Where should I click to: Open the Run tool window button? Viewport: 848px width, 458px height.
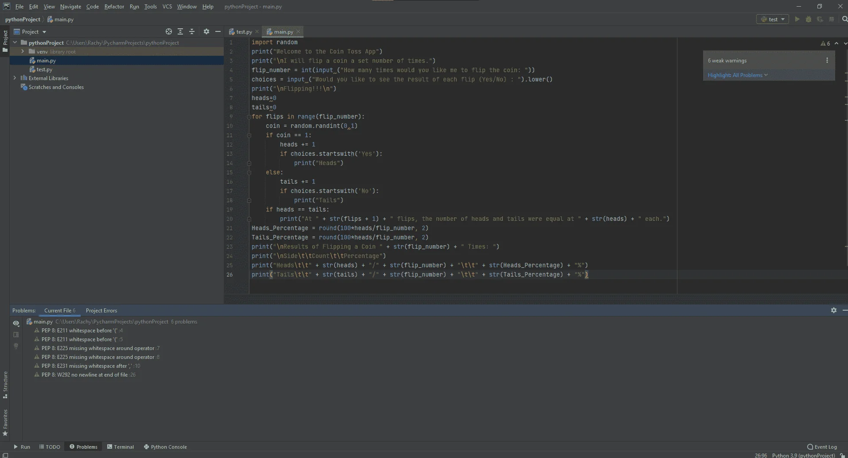[x=22, y=446]
